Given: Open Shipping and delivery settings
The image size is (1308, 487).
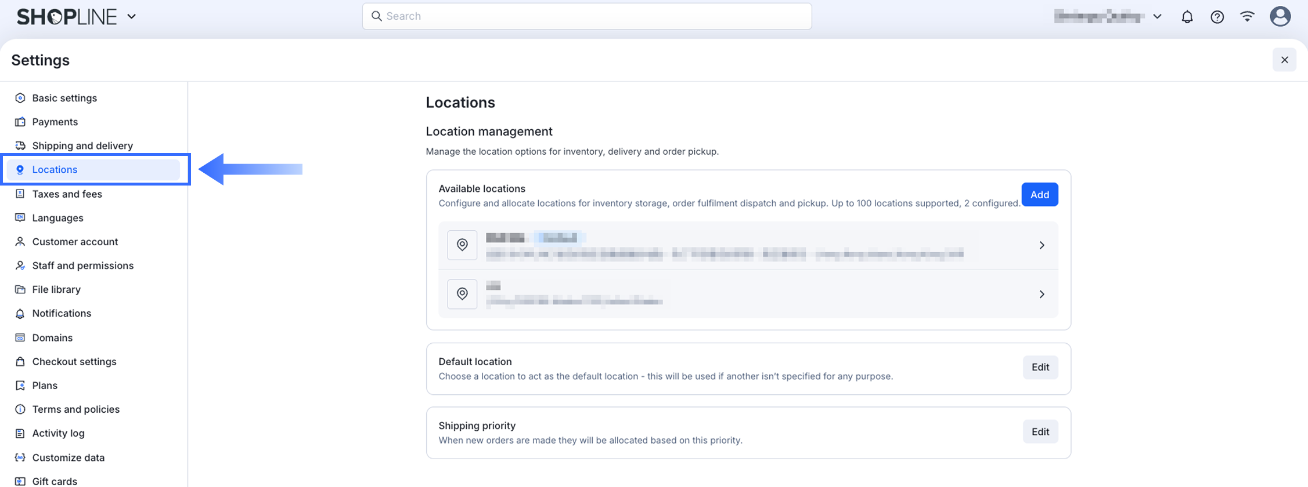Looking at the screenshot, I should coord(82,146).
